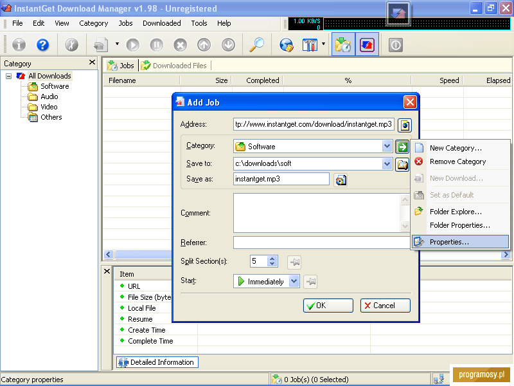Click the Filename column header
Image resolution: width=514 pixels, height=386 pixels.
click(x=141, y=80)
